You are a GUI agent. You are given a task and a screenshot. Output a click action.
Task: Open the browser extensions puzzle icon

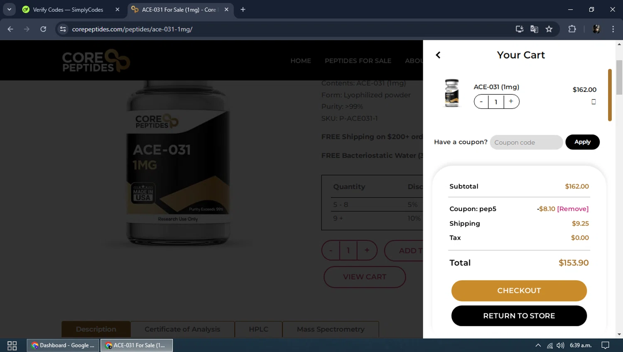pyautogui.click(x=572, y=29)
